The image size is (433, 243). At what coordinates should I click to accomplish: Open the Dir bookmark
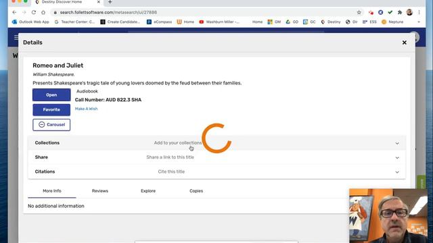[x=352, y=22]
